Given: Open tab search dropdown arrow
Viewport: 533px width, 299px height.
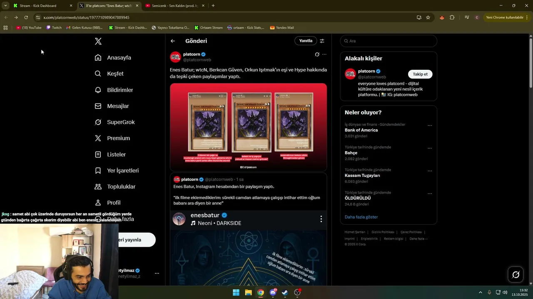Looking at the screenshot, I should tap(5, 5).
